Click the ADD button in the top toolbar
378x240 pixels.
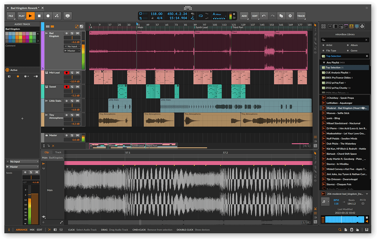pyautogui.click(x=244, y=16)
